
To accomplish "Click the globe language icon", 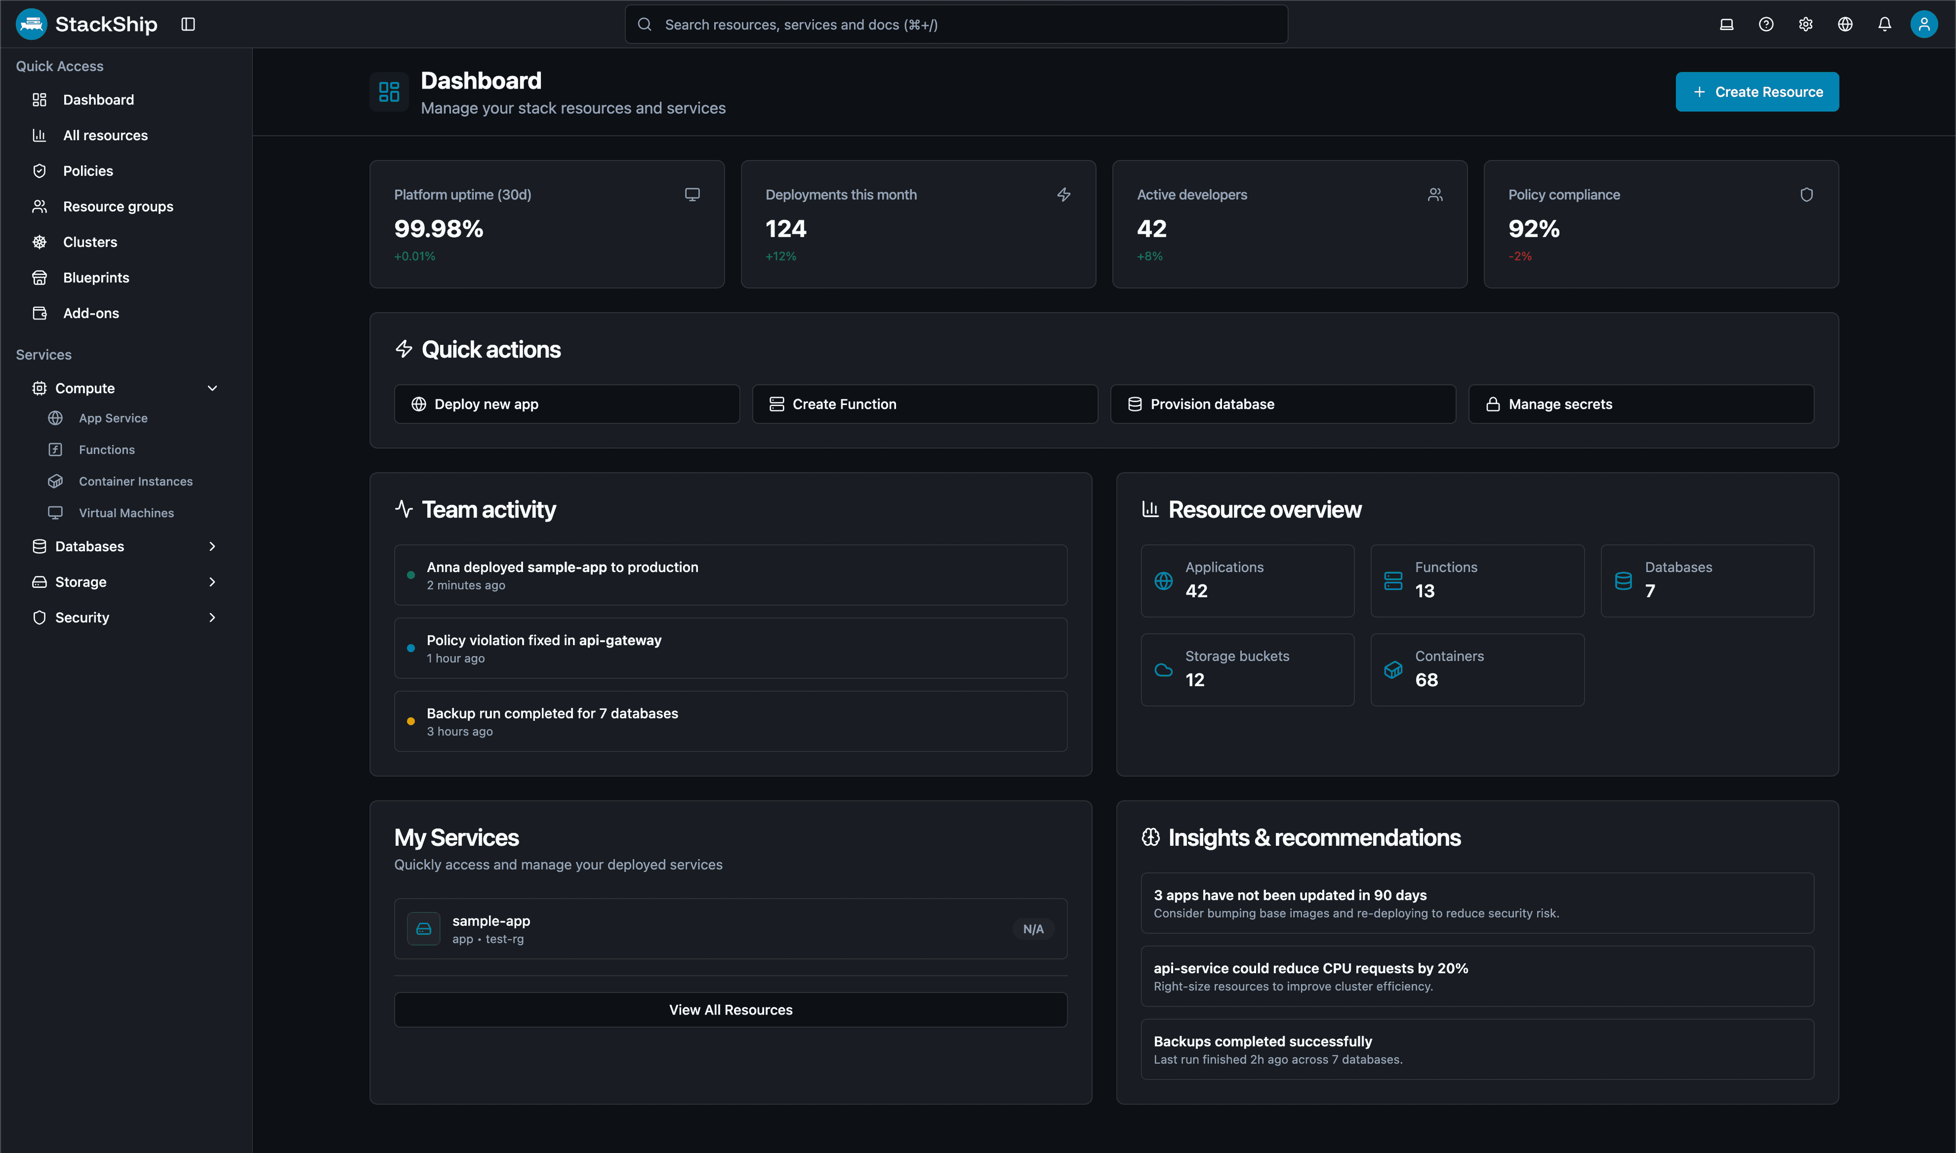I will pos(1845,24).
